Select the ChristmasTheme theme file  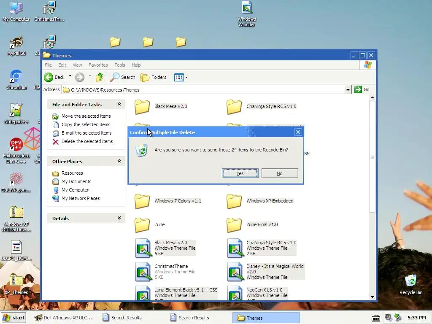click(165, 272)
